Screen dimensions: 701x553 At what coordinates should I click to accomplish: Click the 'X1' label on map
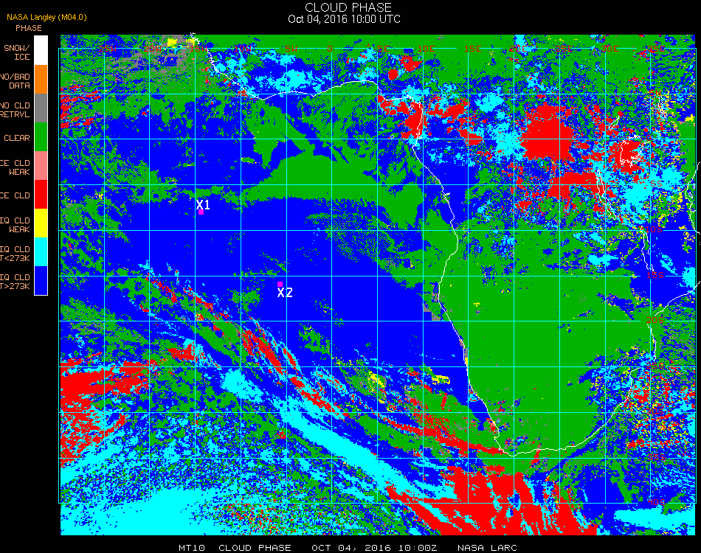coord(203,204)
